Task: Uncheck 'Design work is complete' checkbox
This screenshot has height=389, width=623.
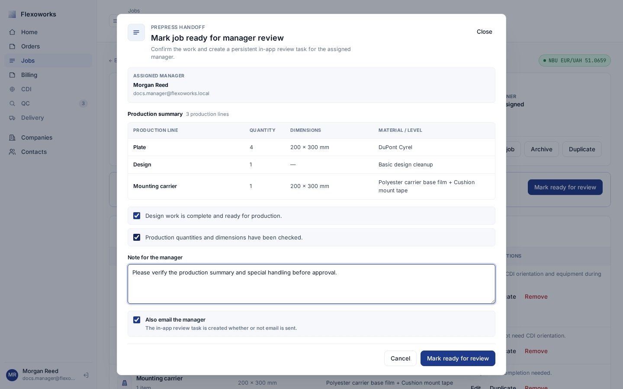Action: 137,216
